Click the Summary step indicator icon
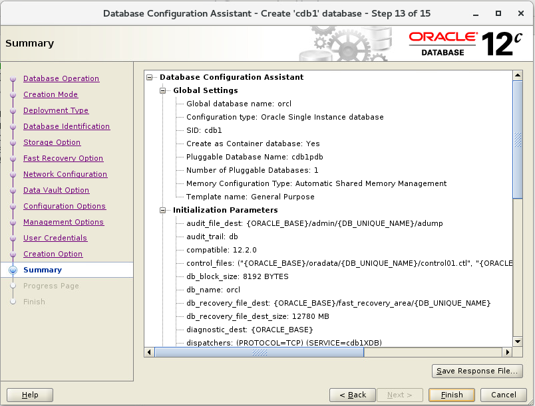Image resolution: width=535 pixels, height=406 pixels. (13, 270)
